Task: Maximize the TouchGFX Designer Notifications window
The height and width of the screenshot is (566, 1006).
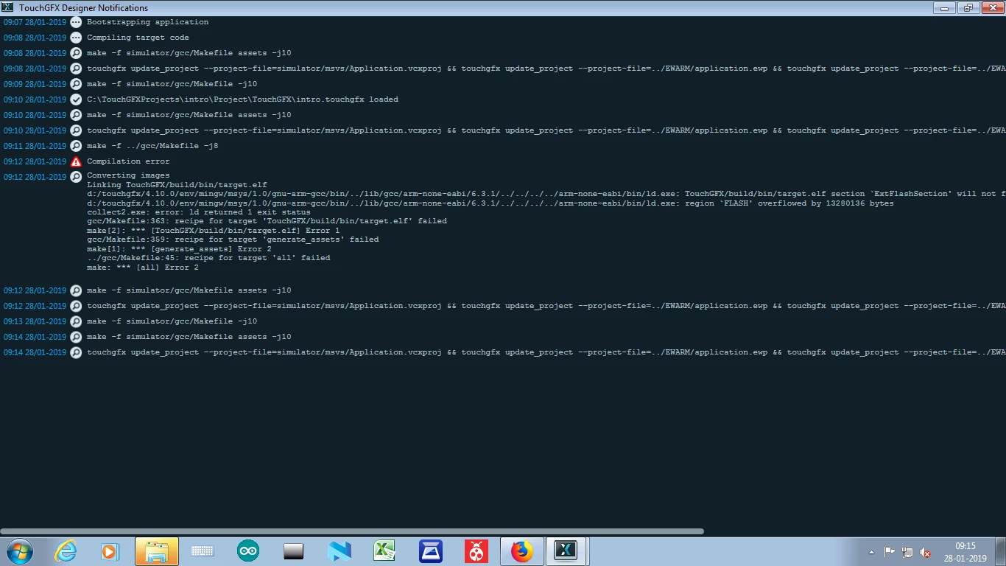Action: 968,7
